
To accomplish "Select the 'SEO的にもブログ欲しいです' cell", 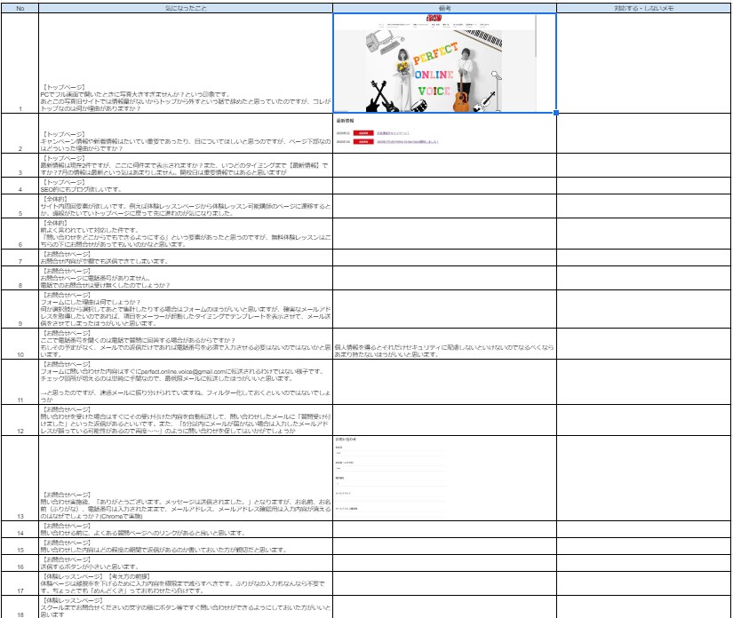I will (x=186, y=186).
